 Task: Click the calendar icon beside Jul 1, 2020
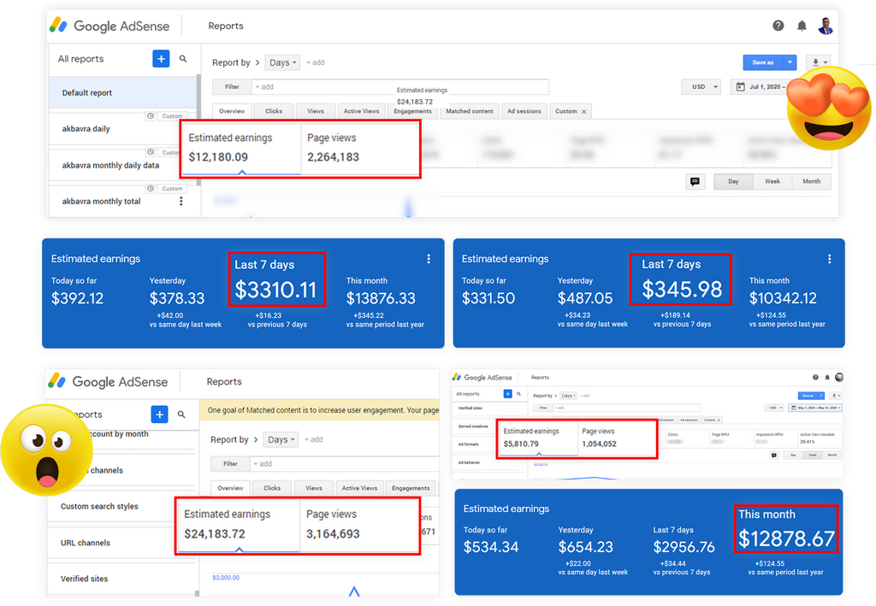[740, 87]
